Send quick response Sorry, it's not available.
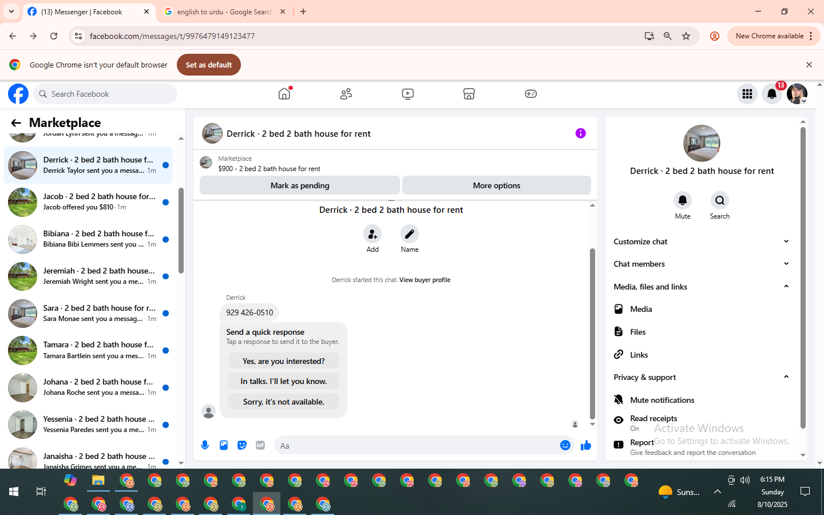Viewport: 824px width, 515px height. pos(284,402)
